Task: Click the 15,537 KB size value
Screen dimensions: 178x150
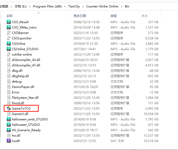Action: [151, 136]
